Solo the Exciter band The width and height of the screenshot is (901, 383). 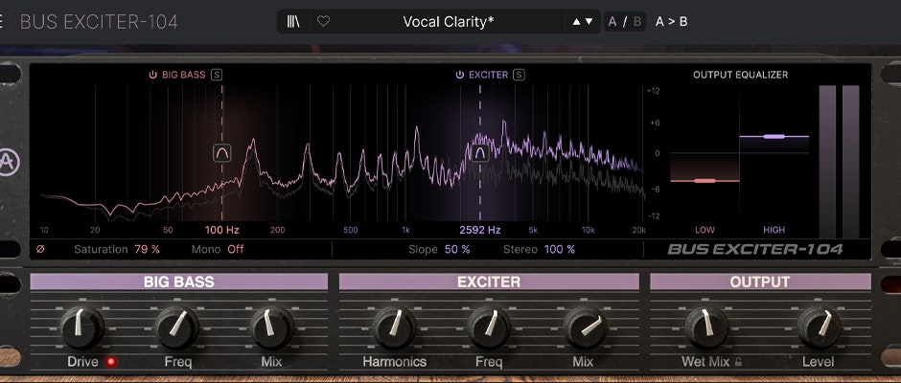tap(519, 75)
